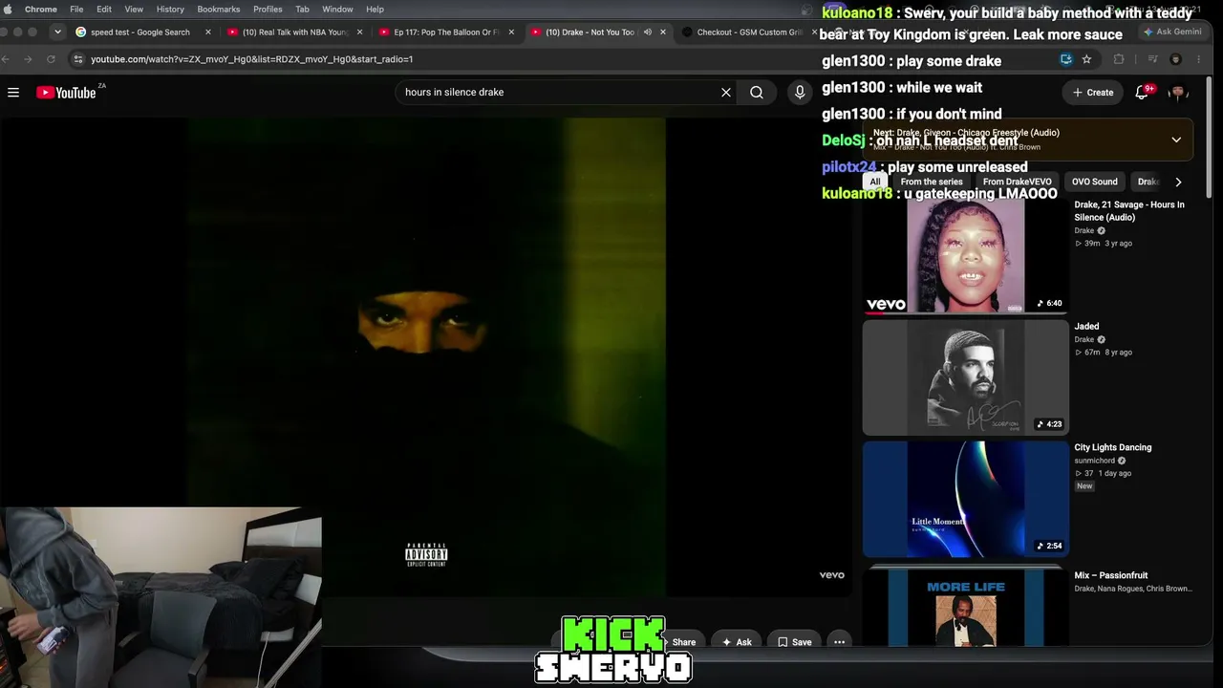The image size is (1223, 688).
Task: Open Chrome Bookmarks menu
Action: point(219,9)
